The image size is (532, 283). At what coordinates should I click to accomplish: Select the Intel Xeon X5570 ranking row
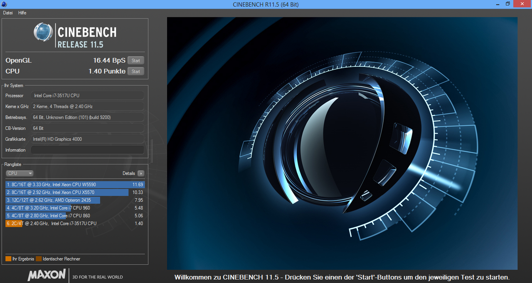[x=75, y=193]
